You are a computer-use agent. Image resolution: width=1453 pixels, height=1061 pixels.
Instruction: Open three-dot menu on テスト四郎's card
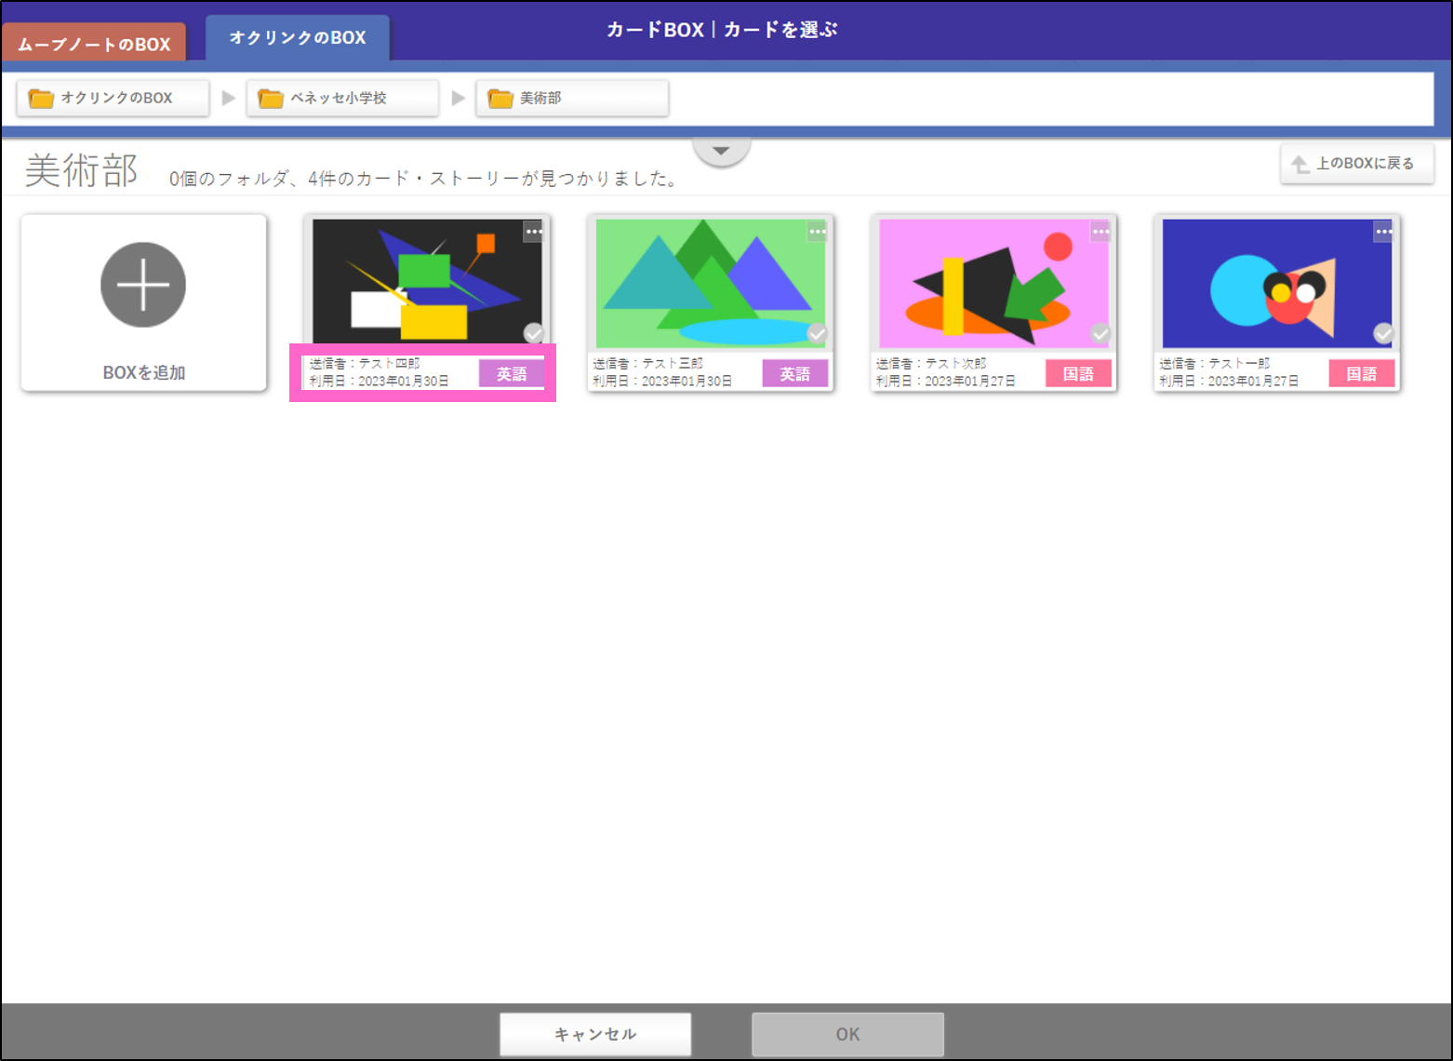pyautogui.click(x=534, y=232)
